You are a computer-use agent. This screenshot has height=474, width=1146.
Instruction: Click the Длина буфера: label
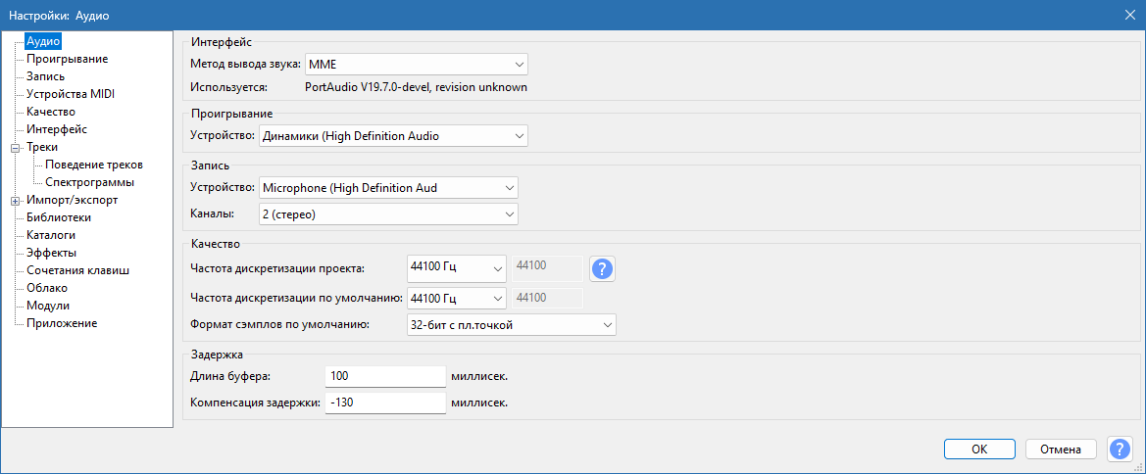[229, 377]
